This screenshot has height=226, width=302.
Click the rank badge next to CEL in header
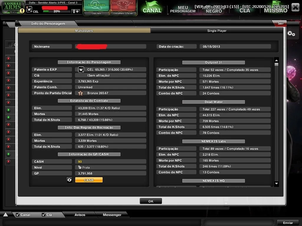(x=29, y=9)
